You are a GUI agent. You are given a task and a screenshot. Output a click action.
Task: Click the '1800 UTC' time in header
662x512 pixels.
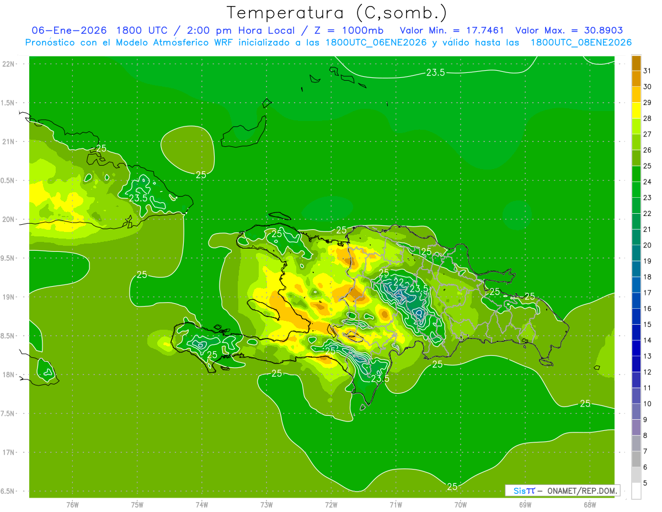[143, 30]
